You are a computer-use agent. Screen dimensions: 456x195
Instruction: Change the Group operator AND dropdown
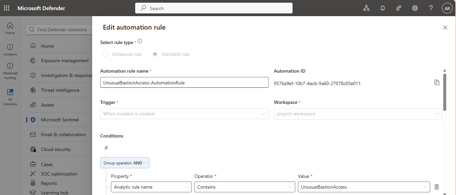[125, 163]
